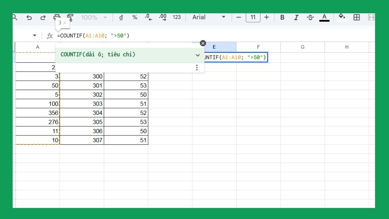Open the Arial font dropdown
The height and width of the screenshot is (219, 389).
click(209, 18)
